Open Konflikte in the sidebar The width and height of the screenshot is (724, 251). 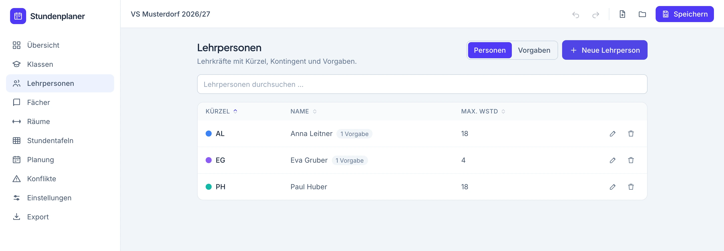60,179
